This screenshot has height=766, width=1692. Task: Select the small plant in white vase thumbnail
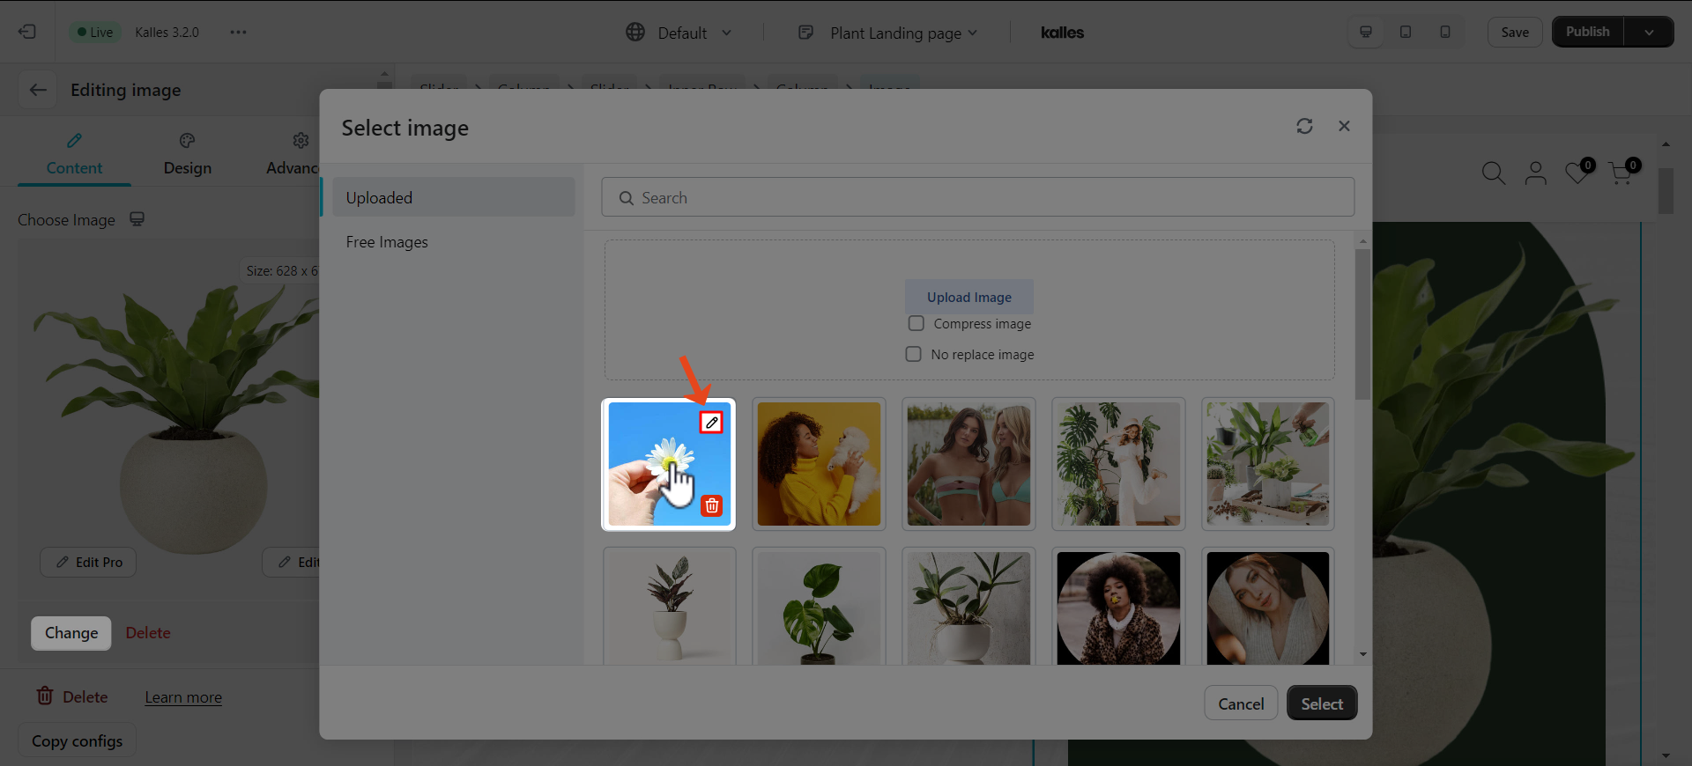[669, 607]
